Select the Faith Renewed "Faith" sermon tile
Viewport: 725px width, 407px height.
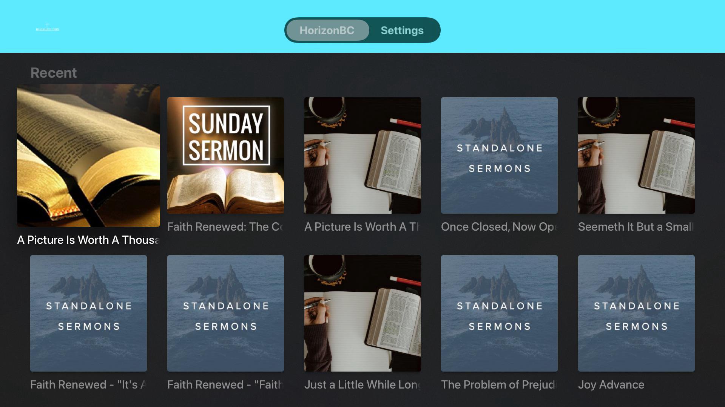point(225,313)
